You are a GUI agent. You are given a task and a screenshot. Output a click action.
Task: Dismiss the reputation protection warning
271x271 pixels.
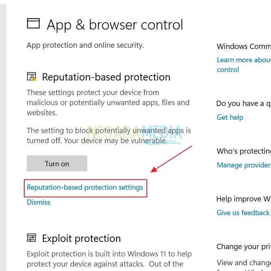point(38,202)
